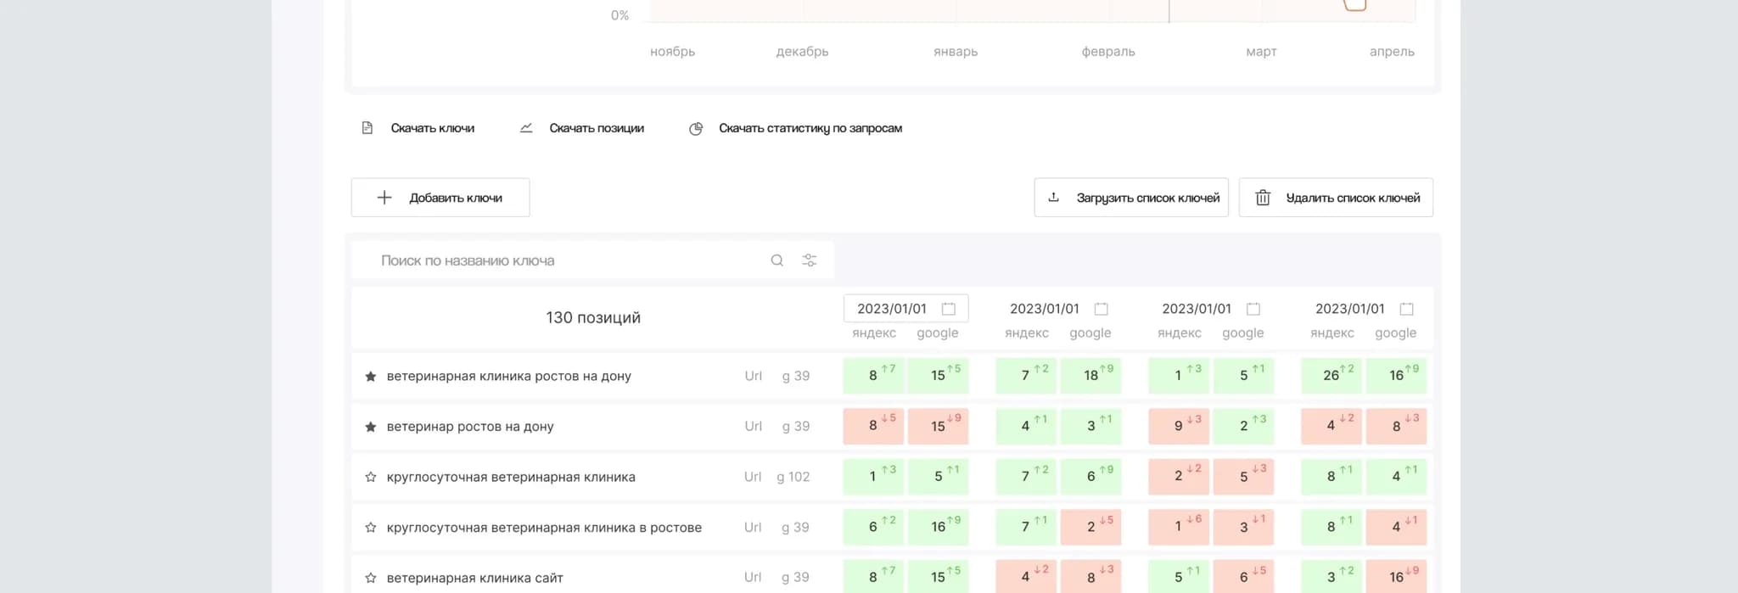Viewport: 1738px width, 593px height.
Task: Click the document icon beside Скачать ключи
Action: coord(367,128)
